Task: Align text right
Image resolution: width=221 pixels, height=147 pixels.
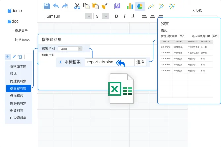Action: point(160,16)
